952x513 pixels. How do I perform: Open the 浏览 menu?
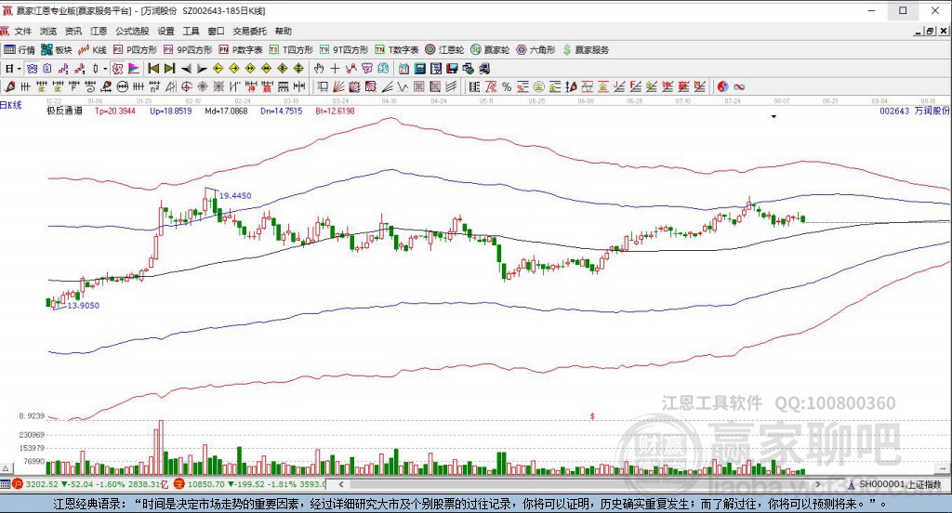(x=48, y=31)
